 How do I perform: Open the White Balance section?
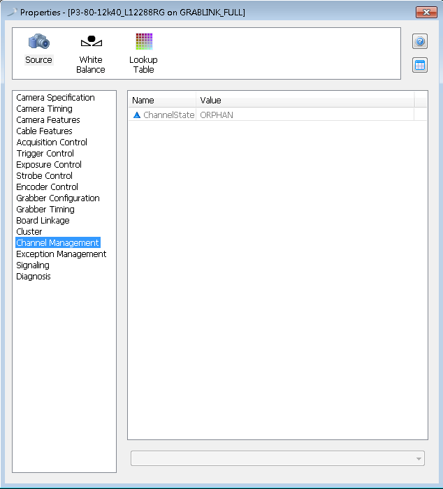tap(91, 53)
